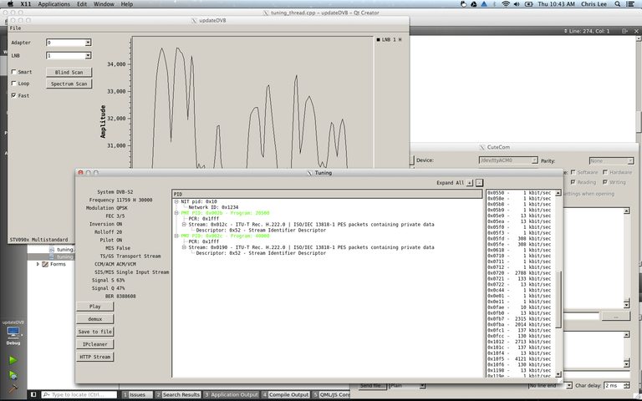The image size is (642, 401).
Task: Click the Wi-Fi status icon
Action: [506, 4]
